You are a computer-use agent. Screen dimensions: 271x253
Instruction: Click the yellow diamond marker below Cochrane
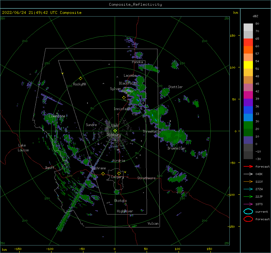pos(103,174)
